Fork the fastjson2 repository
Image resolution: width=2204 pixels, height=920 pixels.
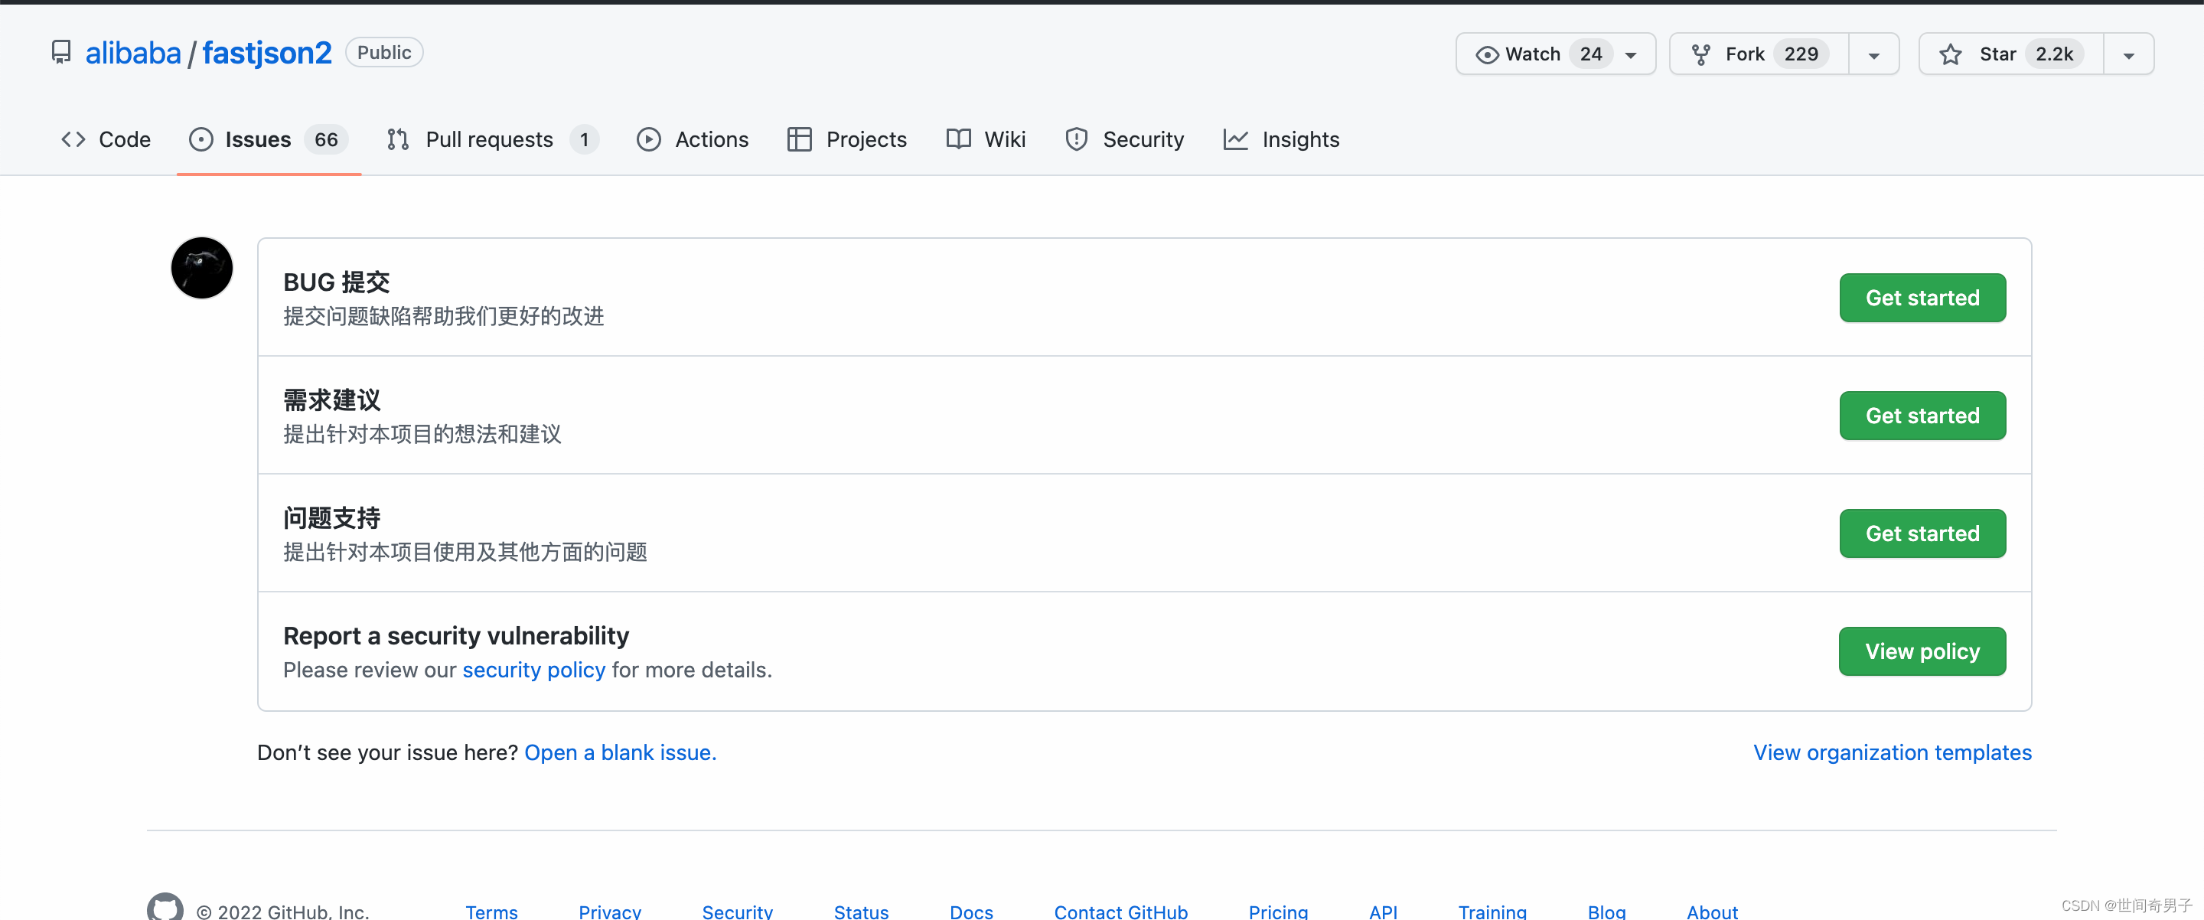click(x=1759, y=54)
